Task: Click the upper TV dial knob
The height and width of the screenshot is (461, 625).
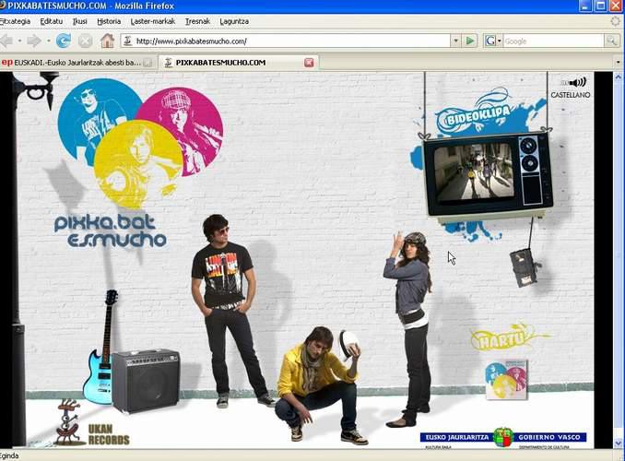Action: [529, 145]
